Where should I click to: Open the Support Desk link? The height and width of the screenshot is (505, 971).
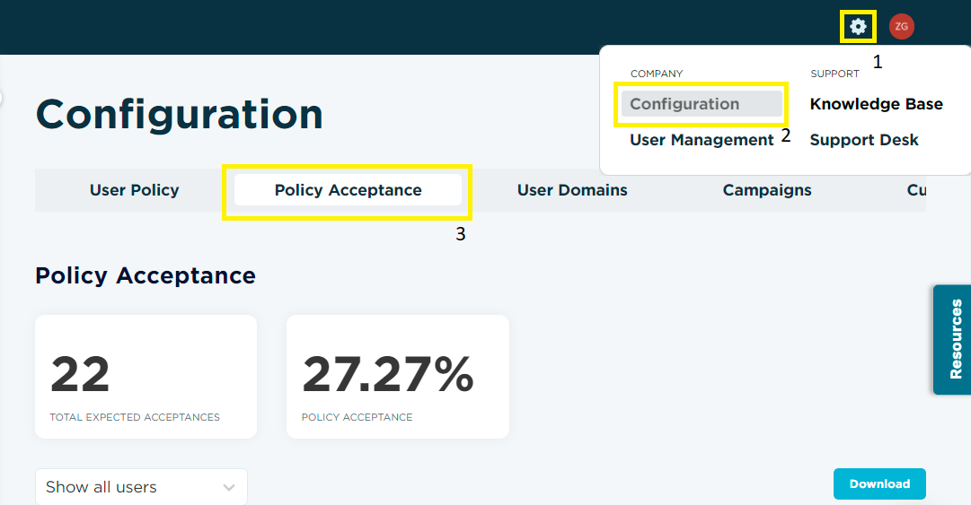point(864,140)
